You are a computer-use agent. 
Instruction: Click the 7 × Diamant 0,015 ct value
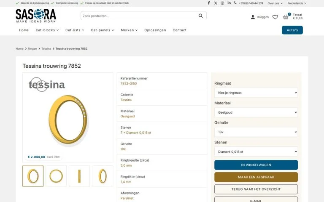[136, 133]
